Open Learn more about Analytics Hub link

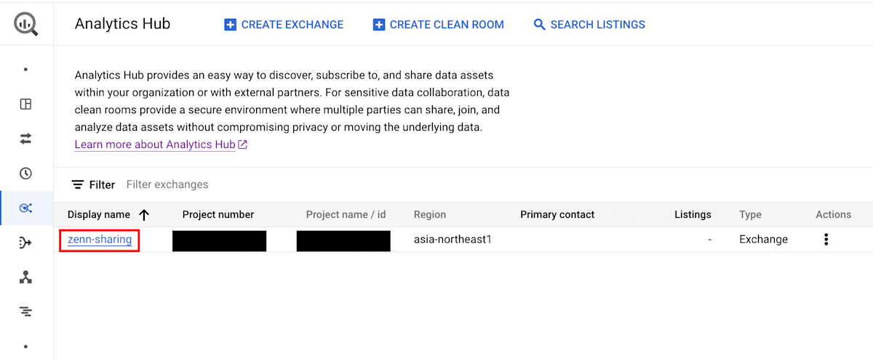point(161,144)
